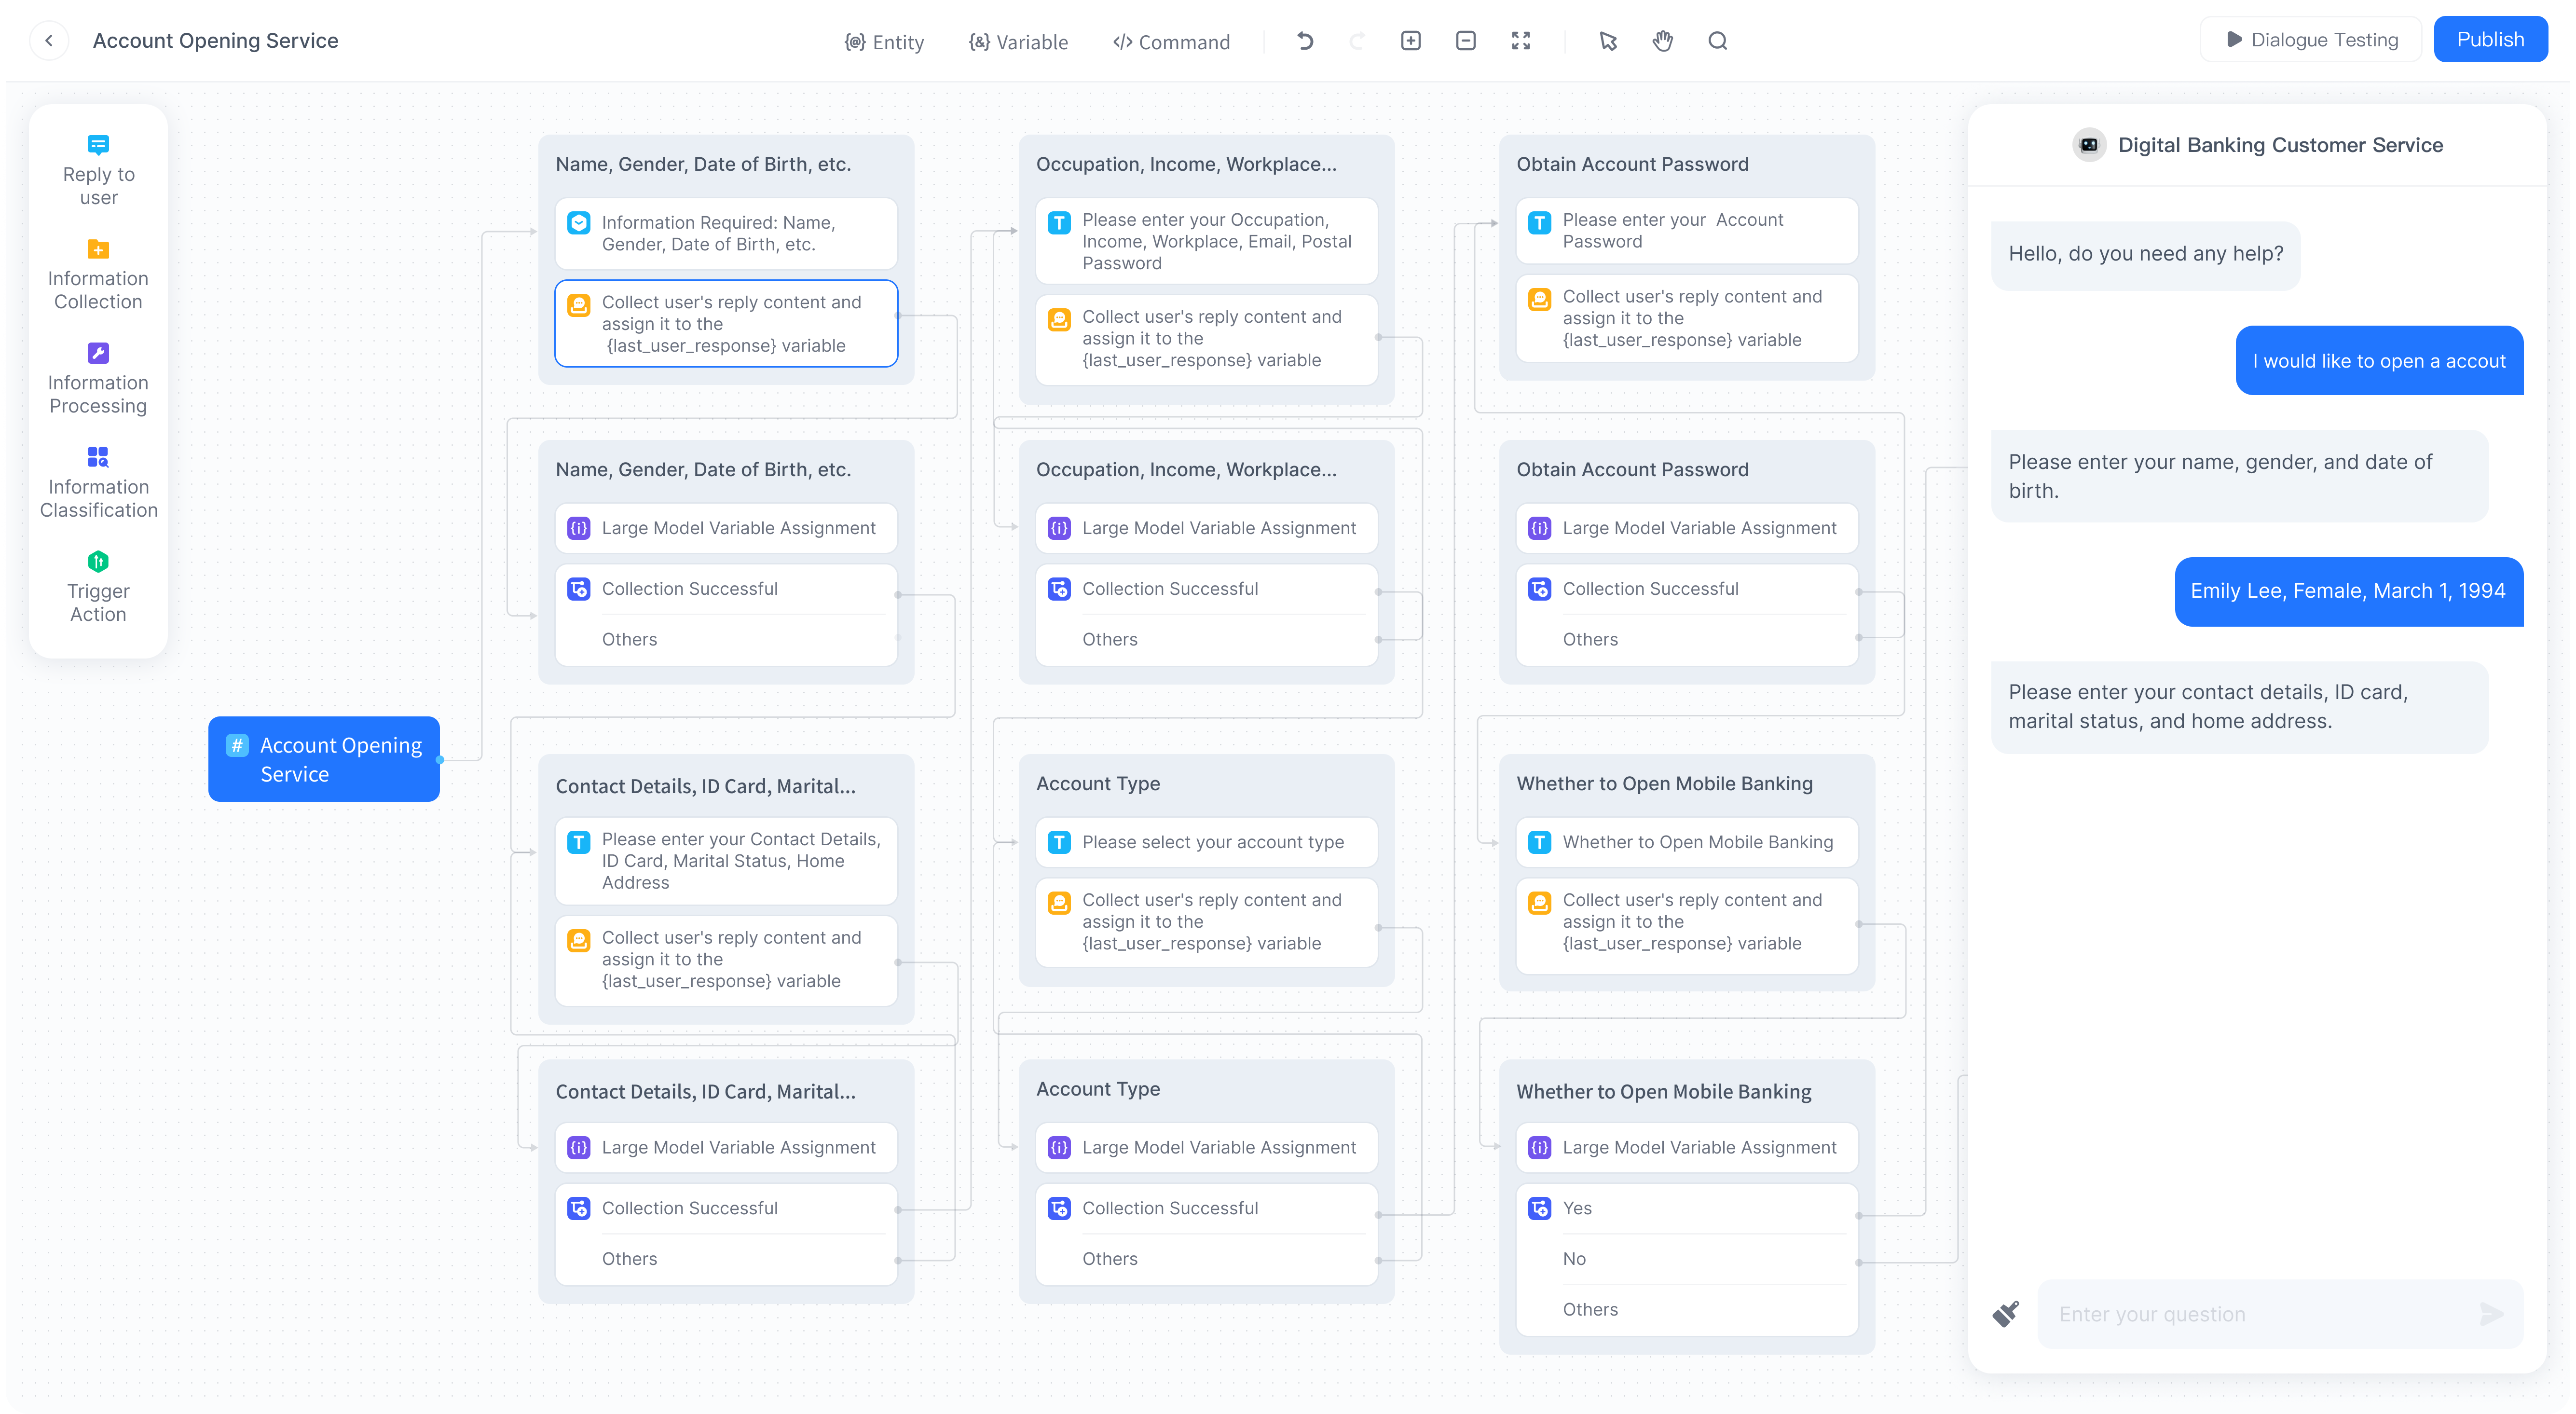Viewport: 2576px width, 1414px height.
Task: Open the Variable menu
Action: 1018,42
